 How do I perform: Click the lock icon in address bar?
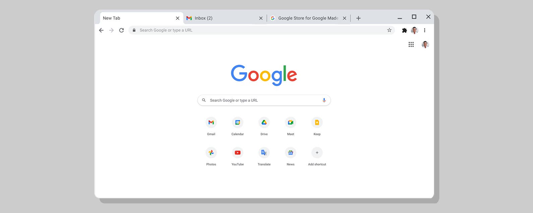point(134,30)
